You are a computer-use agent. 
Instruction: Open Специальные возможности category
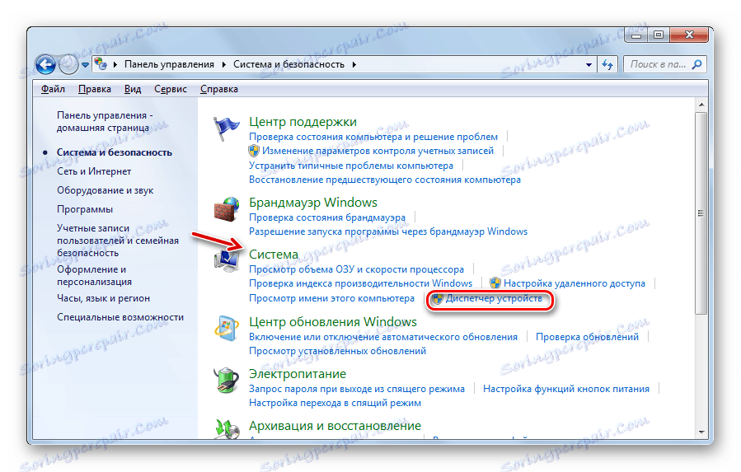coord(120,317)
